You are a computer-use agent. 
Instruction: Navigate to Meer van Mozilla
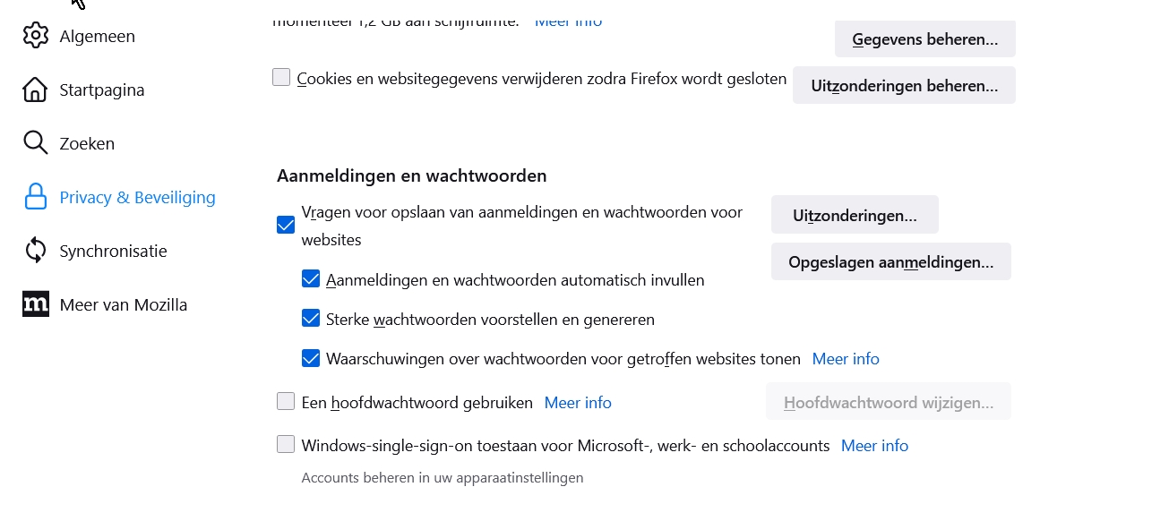click(123, 304)
